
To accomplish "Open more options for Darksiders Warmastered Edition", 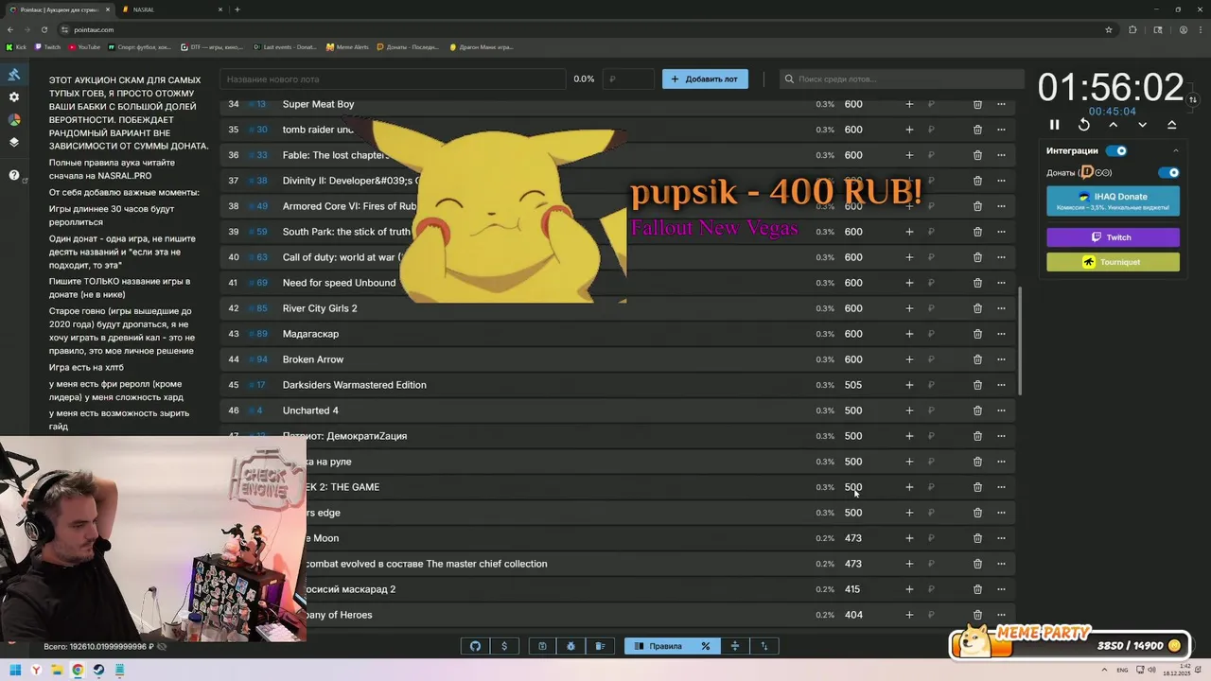I will click(x=1001, y=385).
